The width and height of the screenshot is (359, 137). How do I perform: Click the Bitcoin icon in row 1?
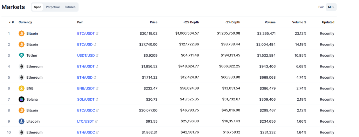21,33
